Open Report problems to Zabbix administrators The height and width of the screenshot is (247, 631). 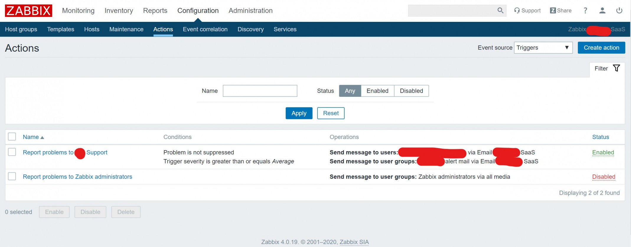(78, 177)
